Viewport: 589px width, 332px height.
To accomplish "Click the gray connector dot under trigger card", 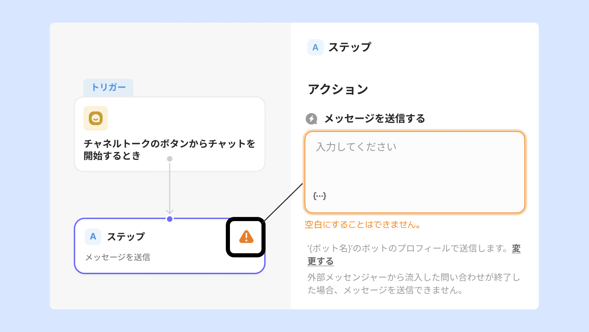I will [170, 159].
